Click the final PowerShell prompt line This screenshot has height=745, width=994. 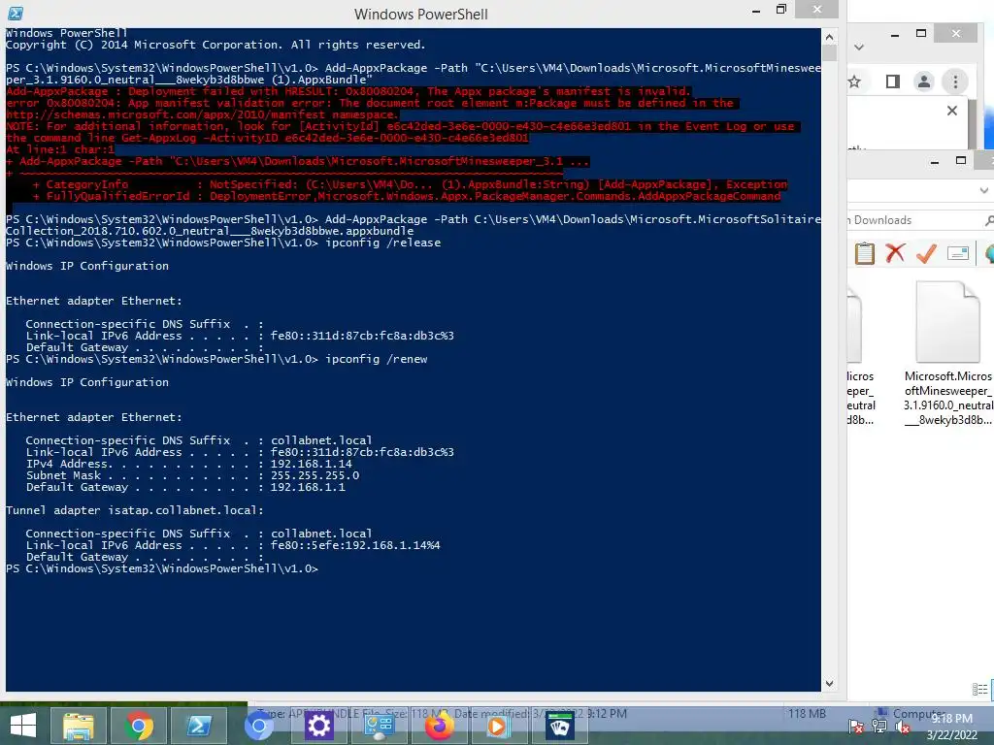(x=162, y=568)
